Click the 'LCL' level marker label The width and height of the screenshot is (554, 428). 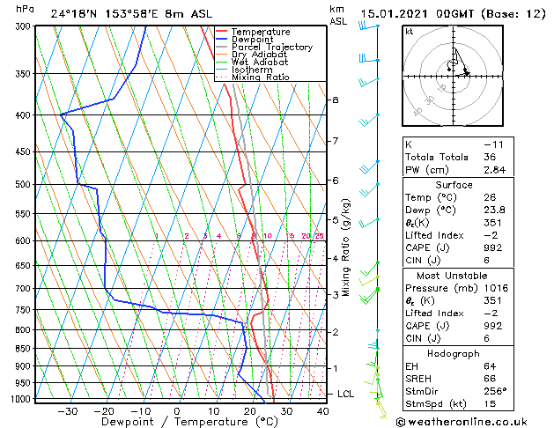(x=345, y=394)
